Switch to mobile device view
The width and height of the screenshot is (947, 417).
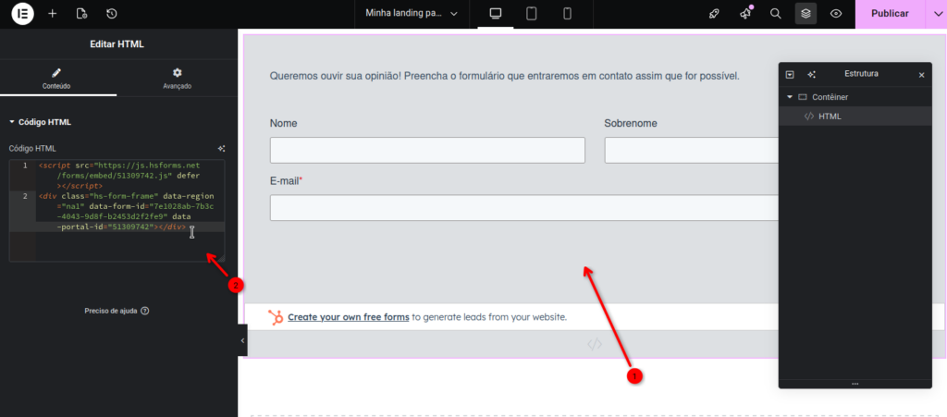tap(567, 14)
